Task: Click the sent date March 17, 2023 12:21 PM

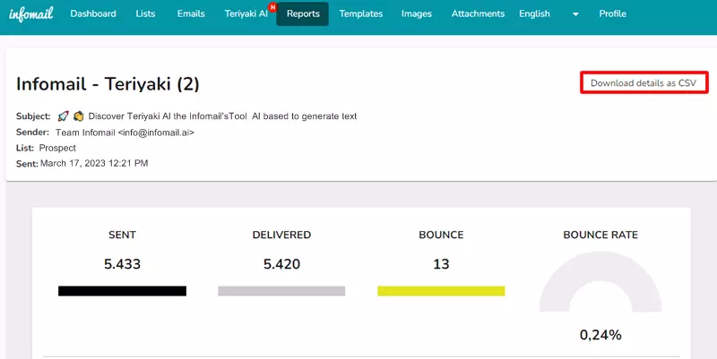Action: (x=94, y=163)
